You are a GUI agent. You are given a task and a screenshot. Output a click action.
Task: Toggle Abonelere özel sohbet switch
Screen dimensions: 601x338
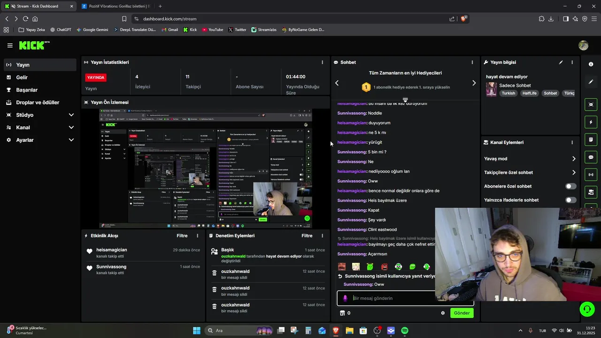571,186
